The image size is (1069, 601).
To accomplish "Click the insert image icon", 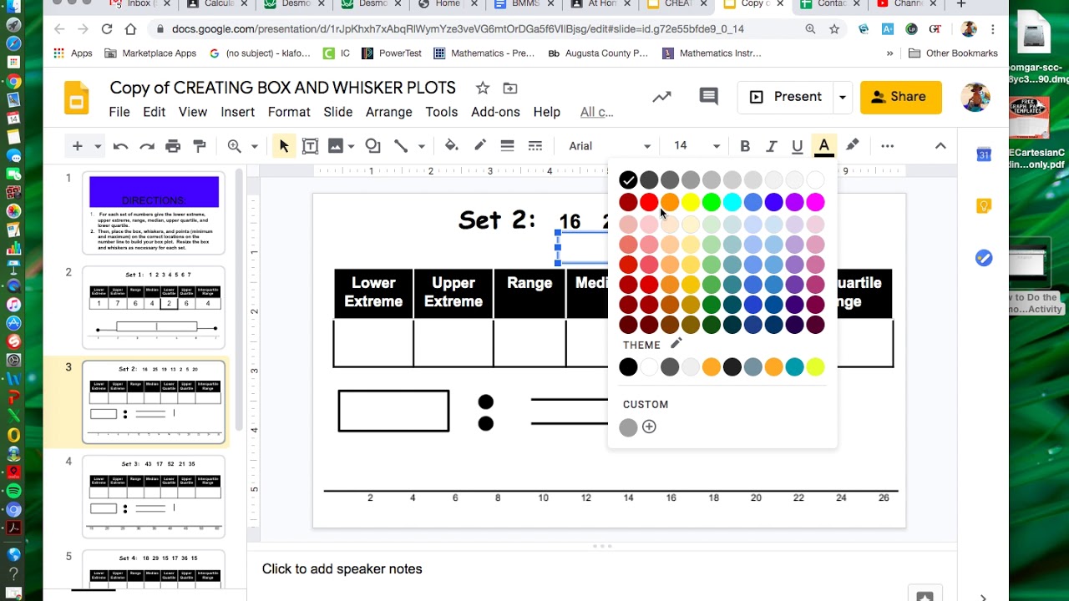I will click(336, 146).
